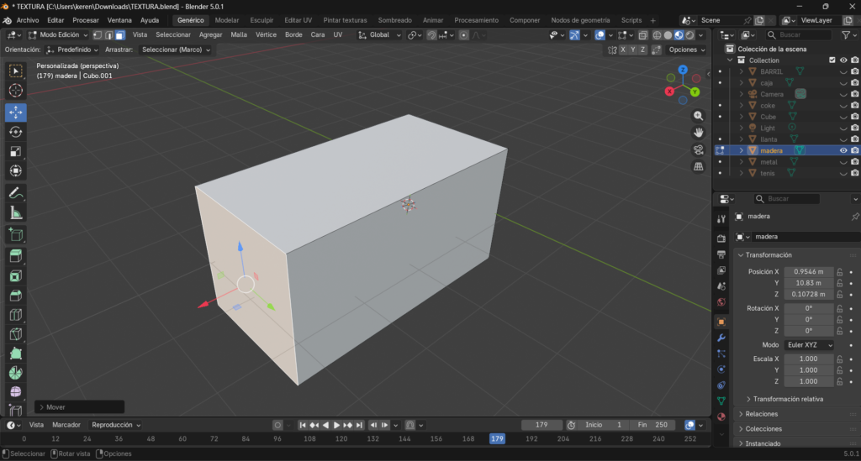Click the Select Box tool
Screen dimensions: 861x461
tap(15, 71)
